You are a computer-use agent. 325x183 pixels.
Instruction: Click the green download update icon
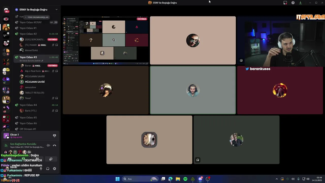coord(300,3)
